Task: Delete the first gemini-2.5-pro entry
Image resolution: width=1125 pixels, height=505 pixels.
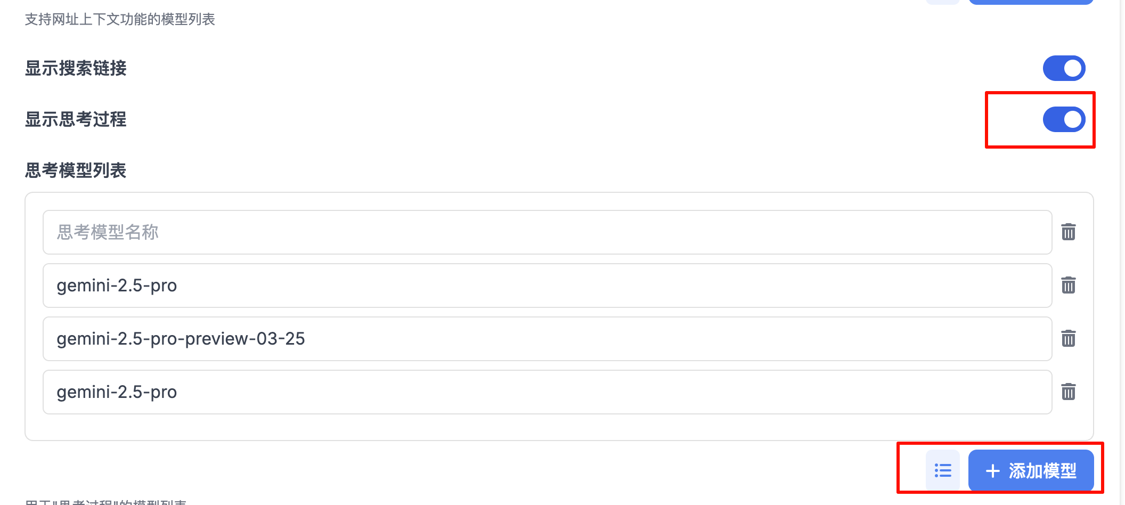Action: (1068, 286)
